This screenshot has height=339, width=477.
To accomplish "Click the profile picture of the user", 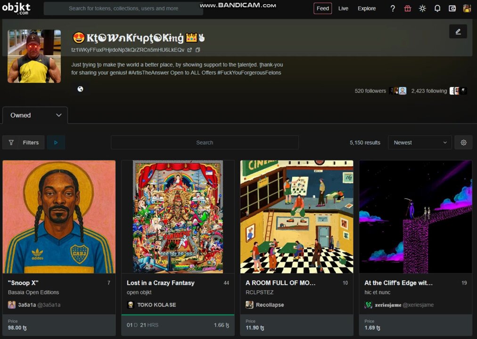I will pos(34,56).
